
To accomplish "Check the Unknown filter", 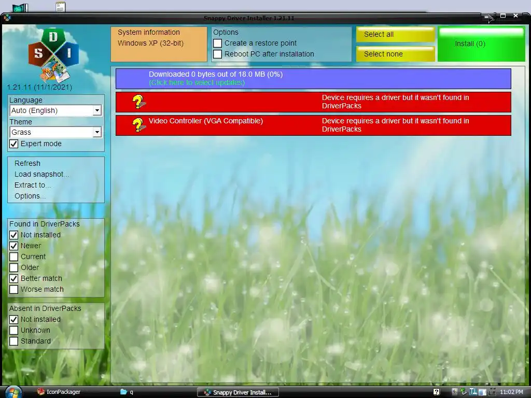I will 13,330.
